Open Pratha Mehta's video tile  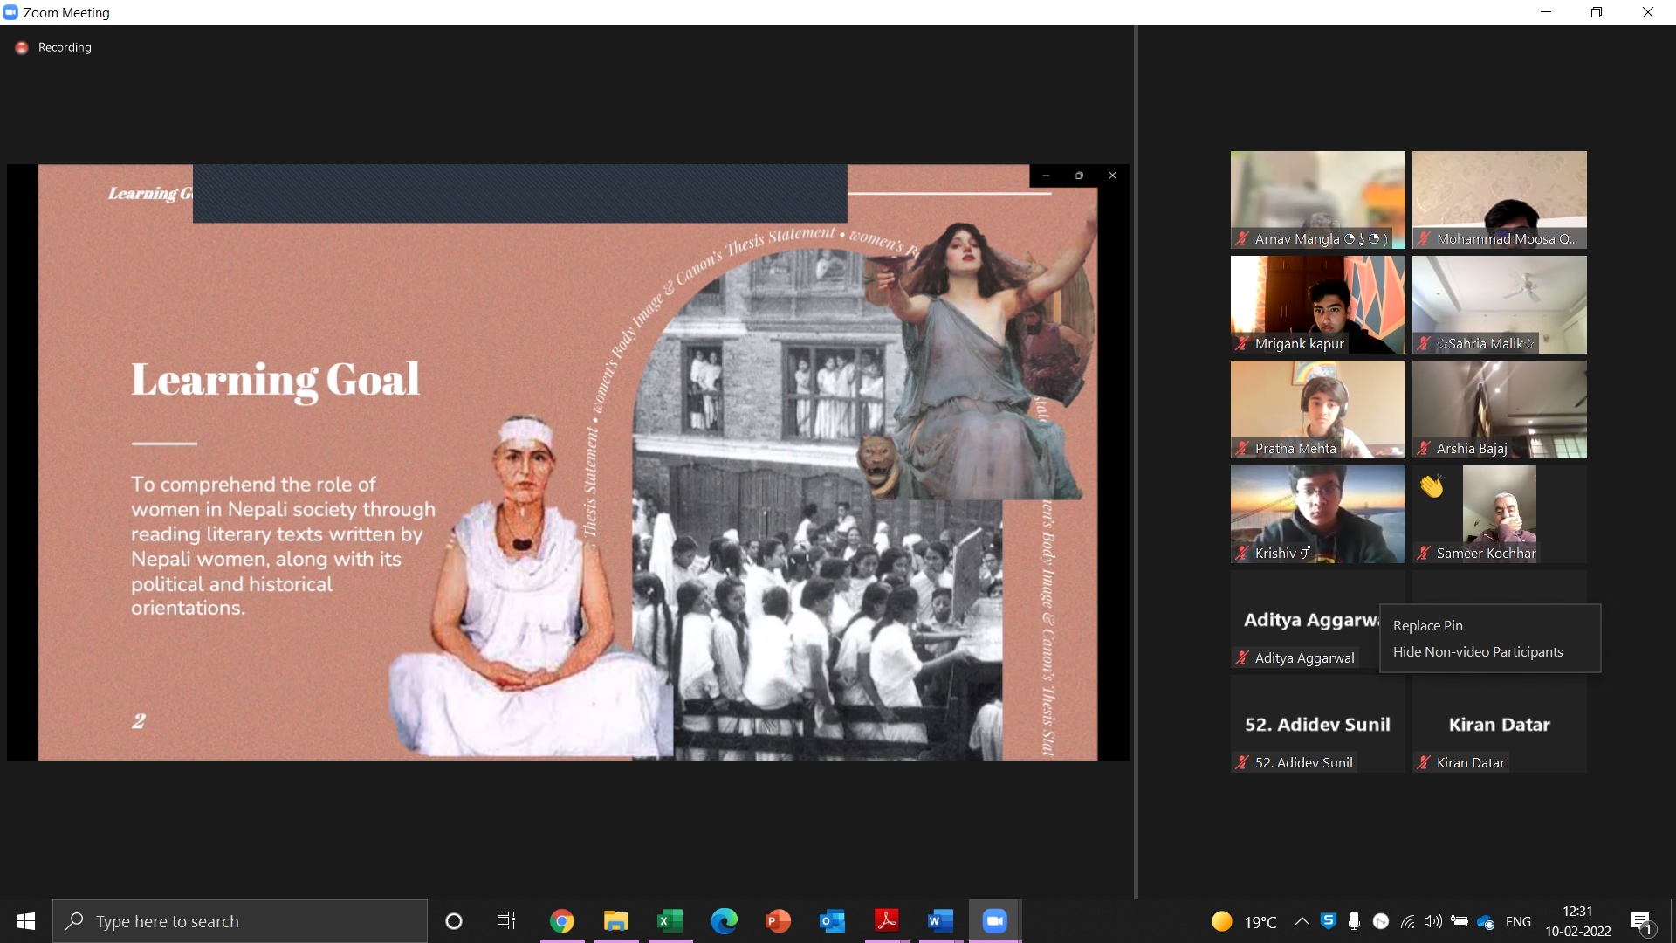1317,410
